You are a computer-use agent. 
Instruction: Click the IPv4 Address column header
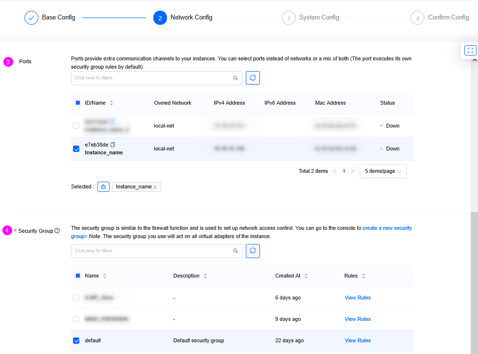[229, 103]
